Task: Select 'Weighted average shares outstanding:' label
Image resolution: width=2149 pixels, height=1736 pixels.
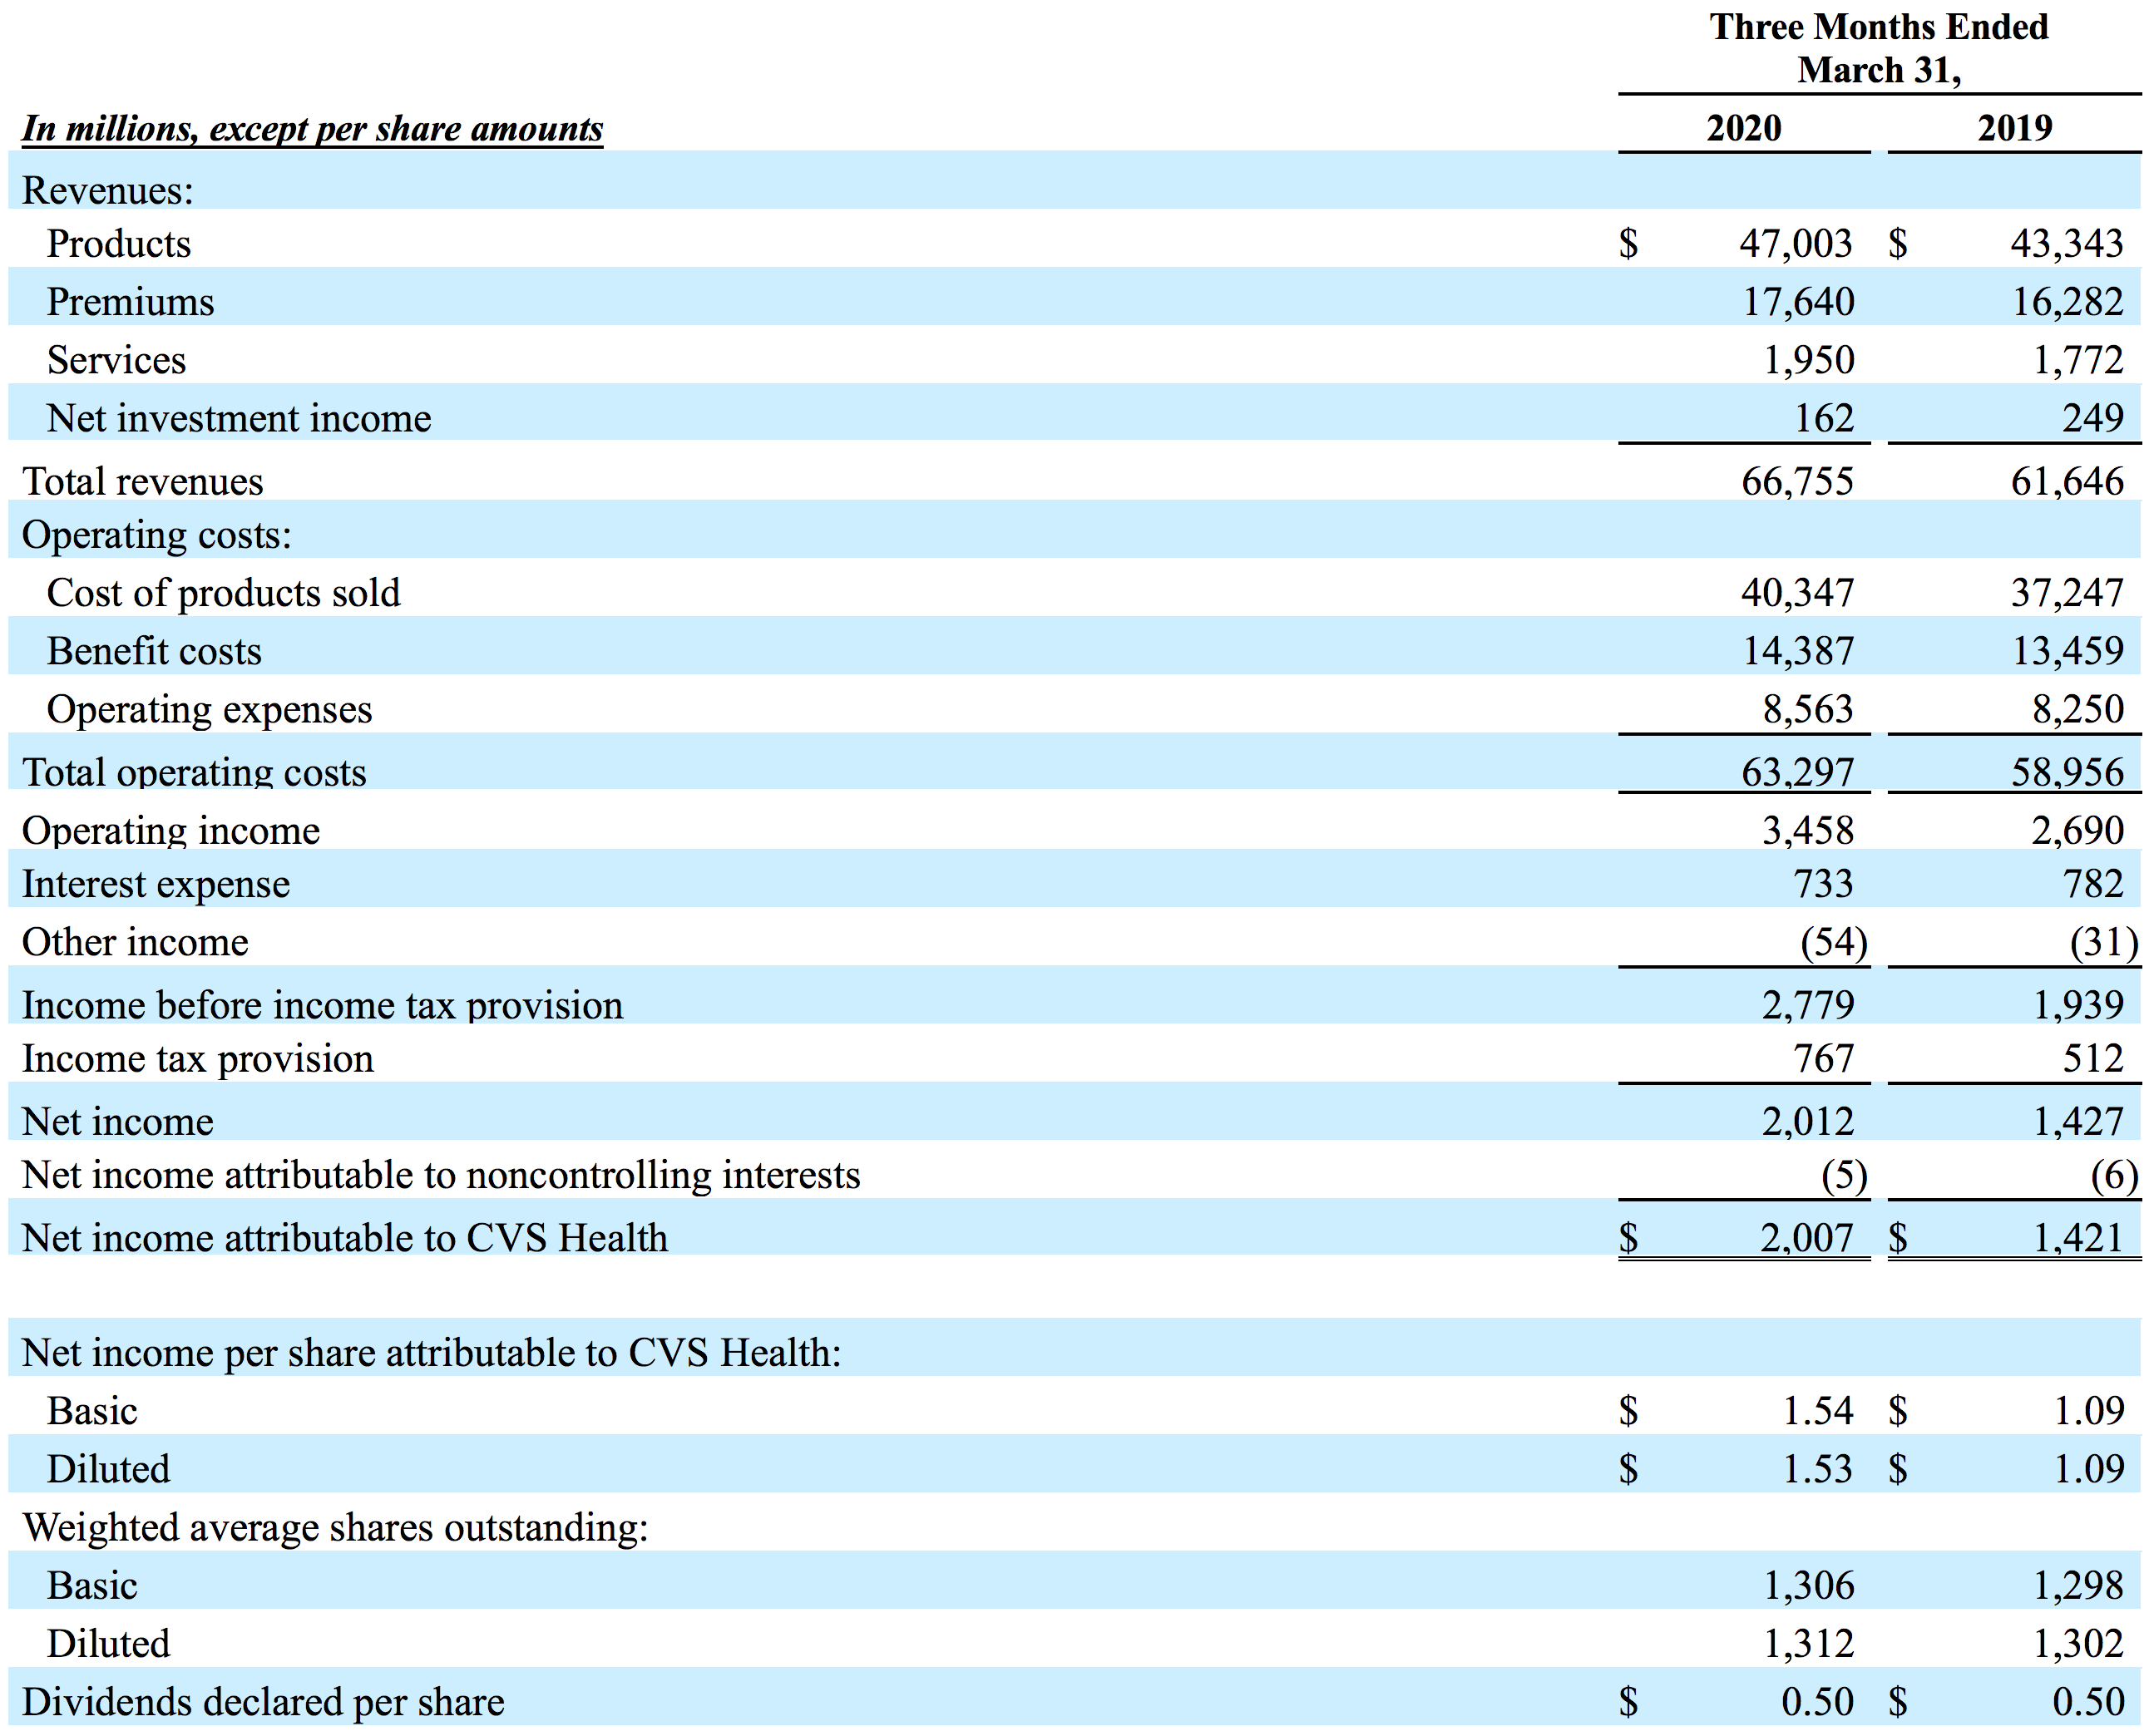Action: click(335, 1527)
